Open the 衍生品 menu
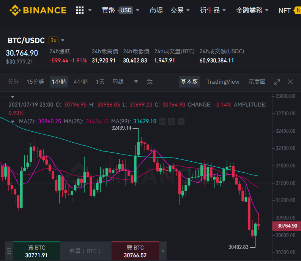This screenshot has height=261, width=301. pyautogui.click(x=210, y=10)
